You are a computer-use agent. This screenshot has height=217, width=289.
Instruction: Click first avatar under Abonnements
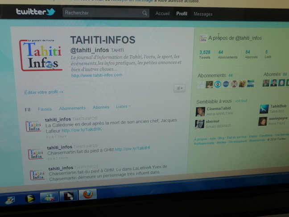click(201, 85)
